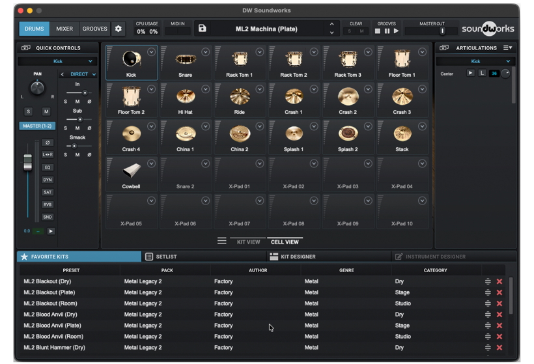Stop groove playback
534x364 pixels.
click(x=377, y=31)
